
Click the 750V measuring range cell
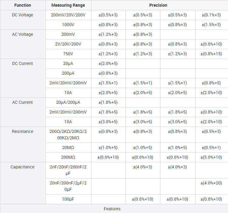tap(68, 54)
